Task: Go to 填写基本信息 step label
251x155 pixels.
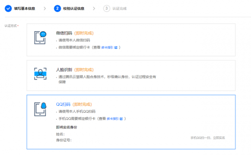Action: coord(25,8)
